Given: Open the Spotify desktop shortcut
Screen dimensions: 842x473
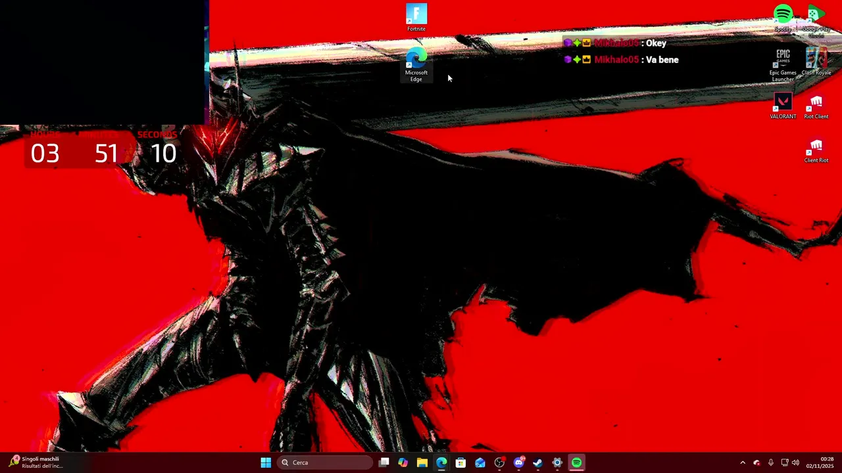Looking at the screenshot, I should tap(783, 18).
